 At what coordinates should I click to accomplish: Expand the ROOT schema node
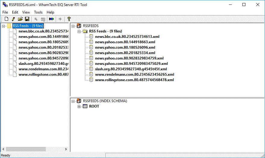[79, 107]
